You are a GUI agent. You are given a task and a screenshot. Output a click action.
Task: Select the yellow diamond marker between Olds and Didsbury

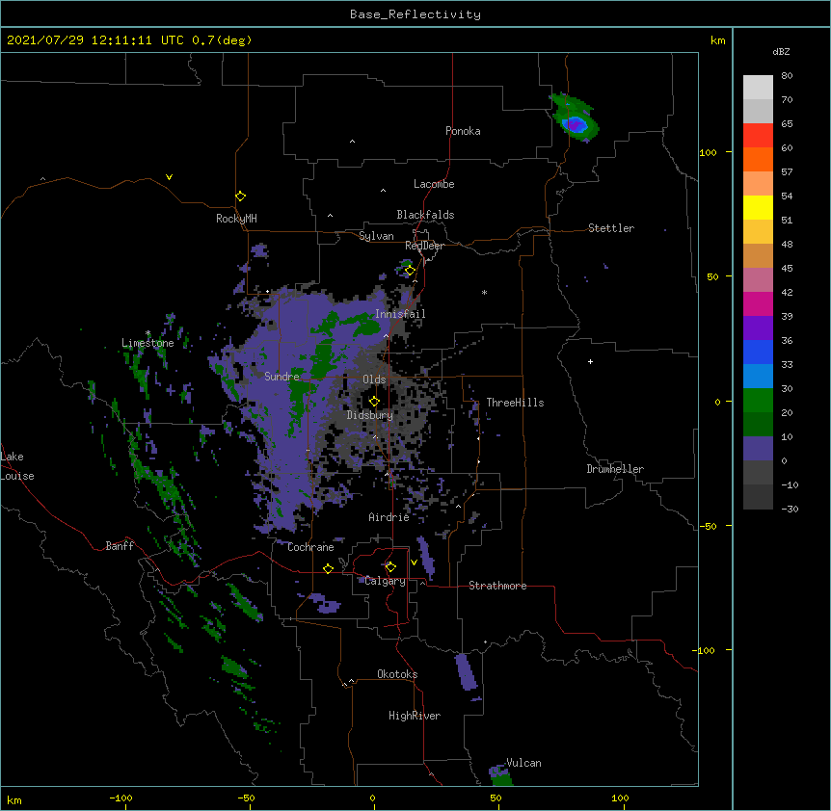[x=374, y=402]
